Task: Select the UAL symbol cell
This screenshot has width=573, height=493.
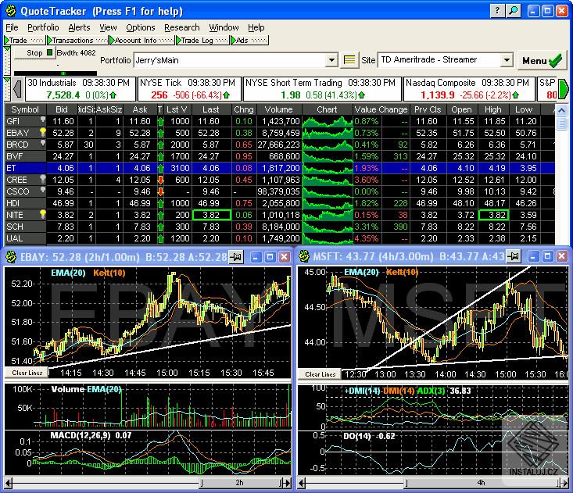Action: click(x=25, y=238)
